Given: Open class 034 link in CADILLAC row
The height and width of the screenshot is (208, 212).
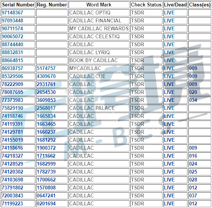Looking at the screenshot, I should 193,100.
